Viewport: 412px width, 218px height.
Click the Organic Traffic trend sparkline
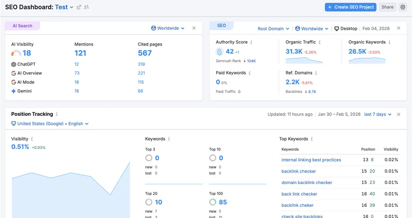(x=304, y=61)
